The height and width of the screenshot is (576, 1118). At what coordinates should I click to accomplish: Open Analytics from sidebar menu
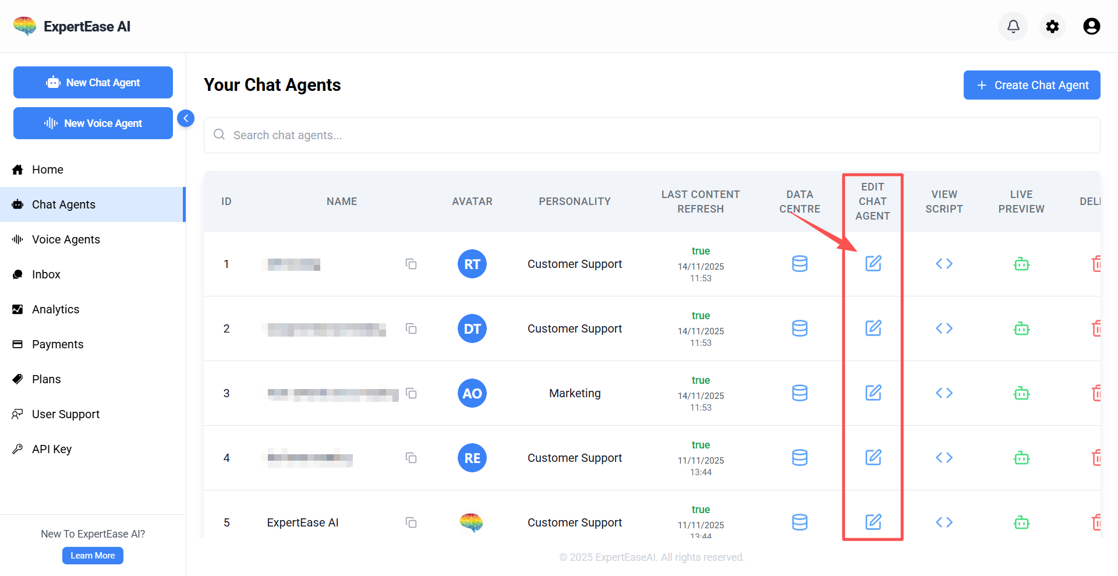(55, 309)
